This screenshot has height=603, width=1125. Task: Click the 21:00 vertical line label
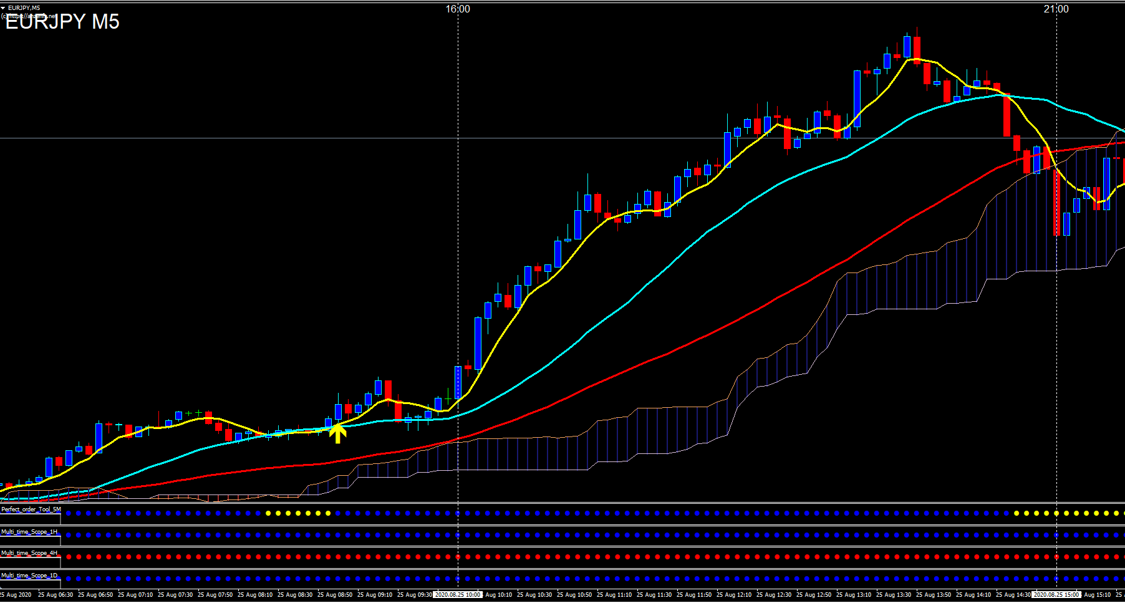[1056, 9]
